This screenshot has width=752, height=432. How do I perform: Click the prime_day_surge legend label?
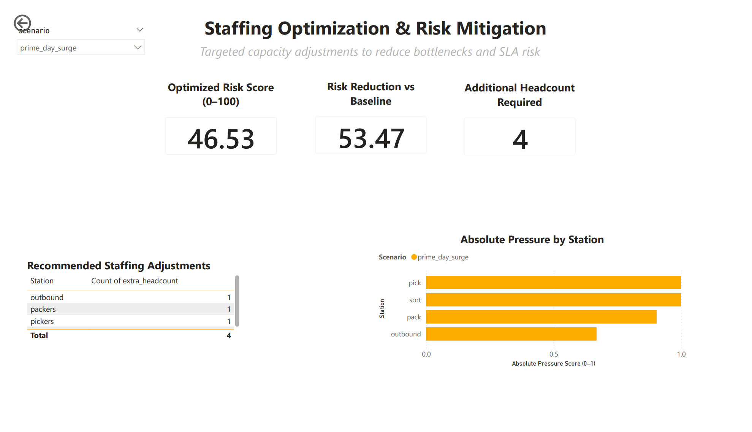click(443, 257)
